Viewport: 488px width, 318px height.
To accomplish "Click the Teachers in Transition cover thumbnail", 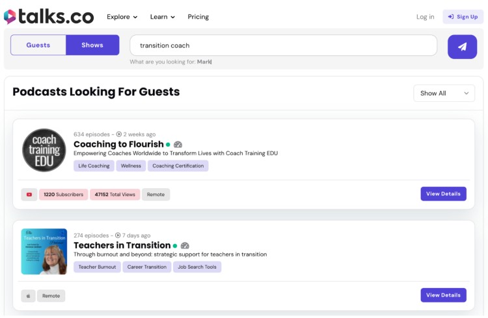I will (x=44, y=252).
